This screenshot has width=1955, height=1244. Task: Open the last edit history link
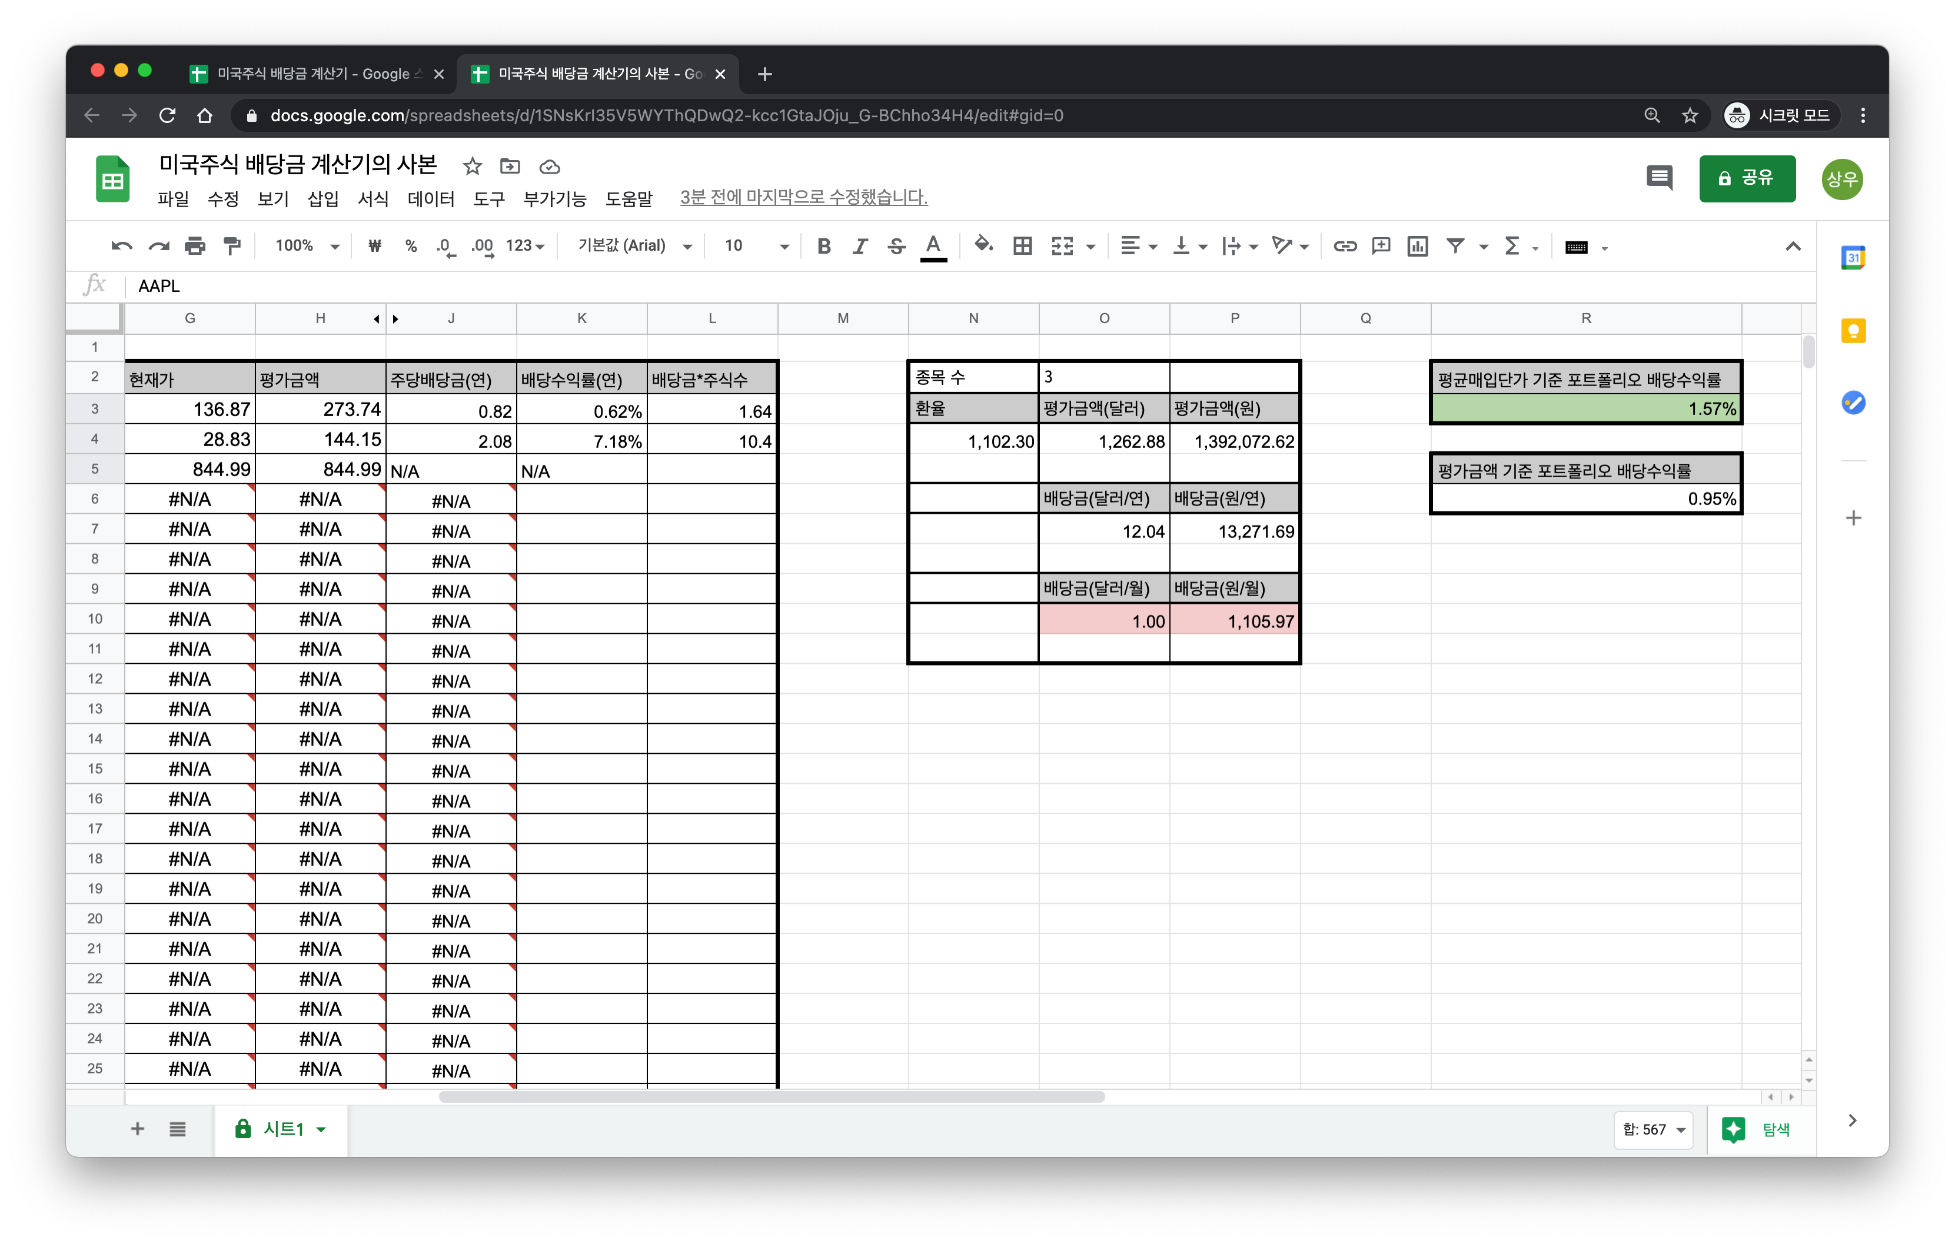click(x=803, y=197)
